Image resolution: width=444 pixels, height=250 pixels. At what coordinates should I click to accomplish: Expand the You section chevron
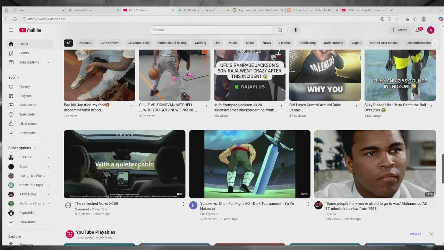tap(18, 77)
